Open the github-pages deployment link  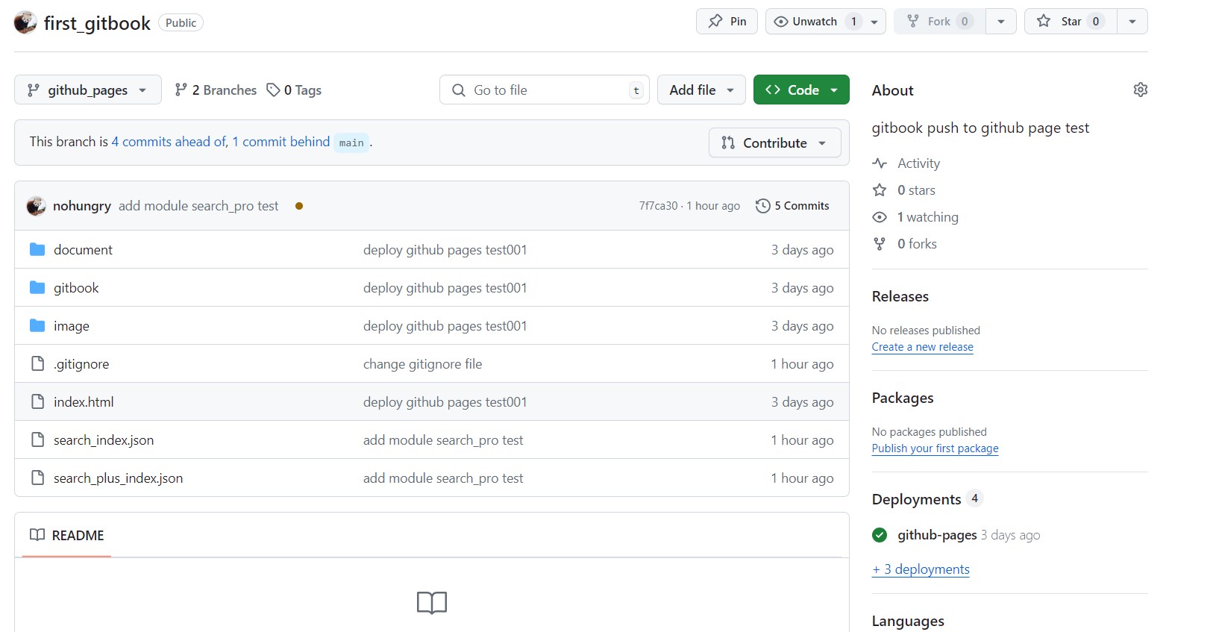click(937, 535)
